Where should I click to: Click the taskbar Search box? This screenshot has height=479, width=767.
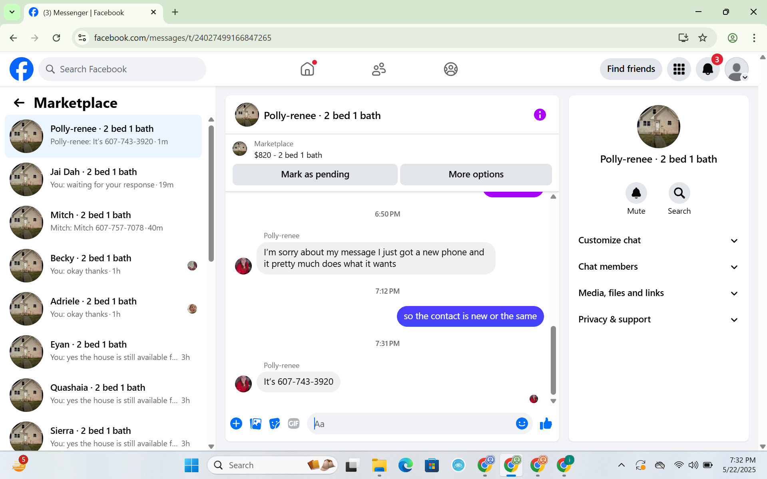273,465
